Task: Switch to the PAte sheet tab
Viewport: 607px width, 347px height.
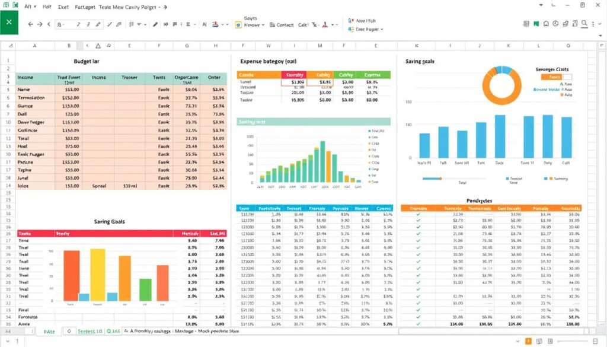Action: (49, 332)
